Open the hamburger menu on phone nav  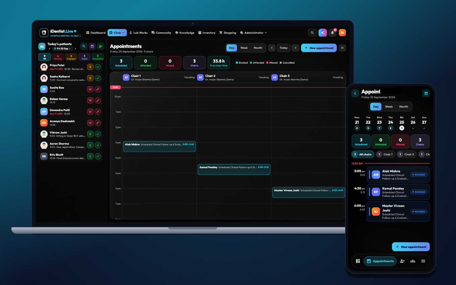(x=423, y=261)
